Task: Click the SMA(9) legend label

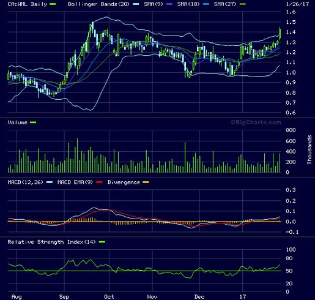Action: pyautogui.click(x=154, y=4)
